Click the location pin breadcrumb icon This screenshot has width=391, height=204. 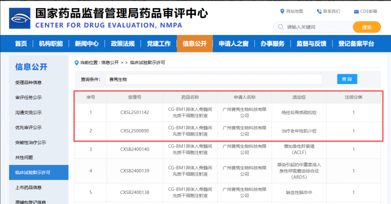click(x=76, y=62)
